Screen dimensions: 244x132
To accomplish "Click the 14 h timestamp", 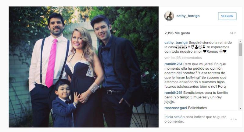I will [233, 33].
